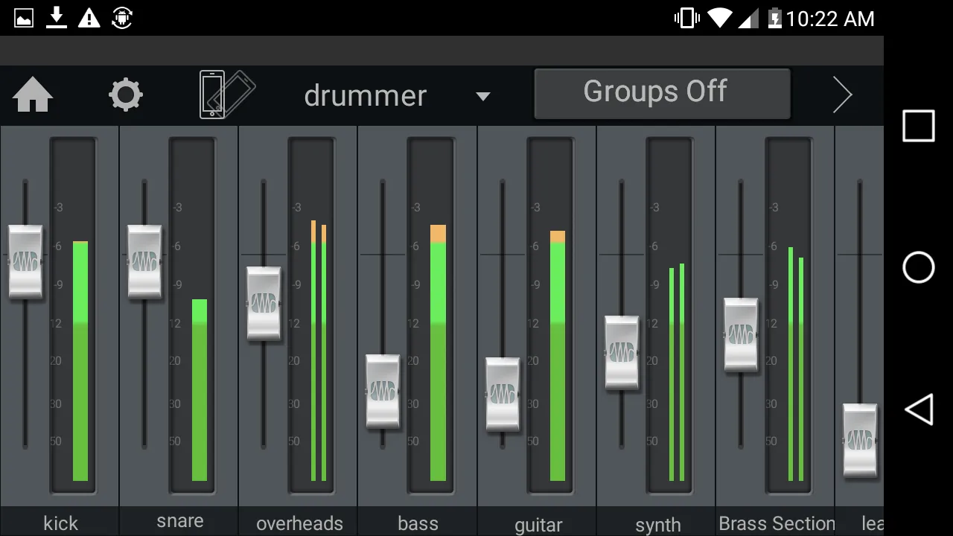953x536 pixels.
Task: Tap the device orientation phone icon
Action: [226, 95]
